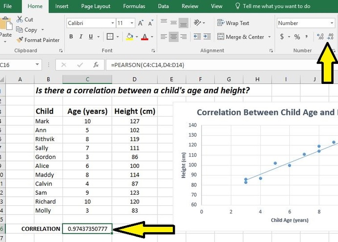Open the Number format dropdown
338x242 pixels.
[x=332, y=23]
